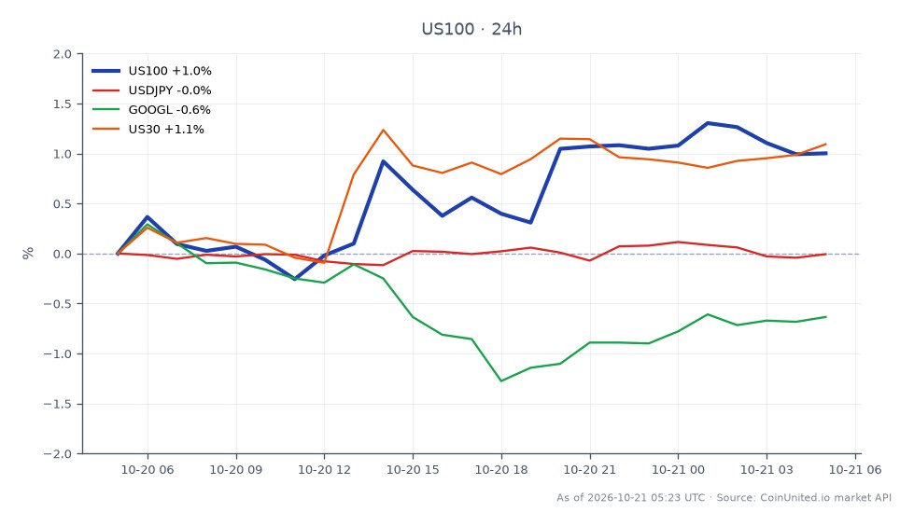
Task: Click the 2.0 y-axis tick label
Action: click(63, 54)
